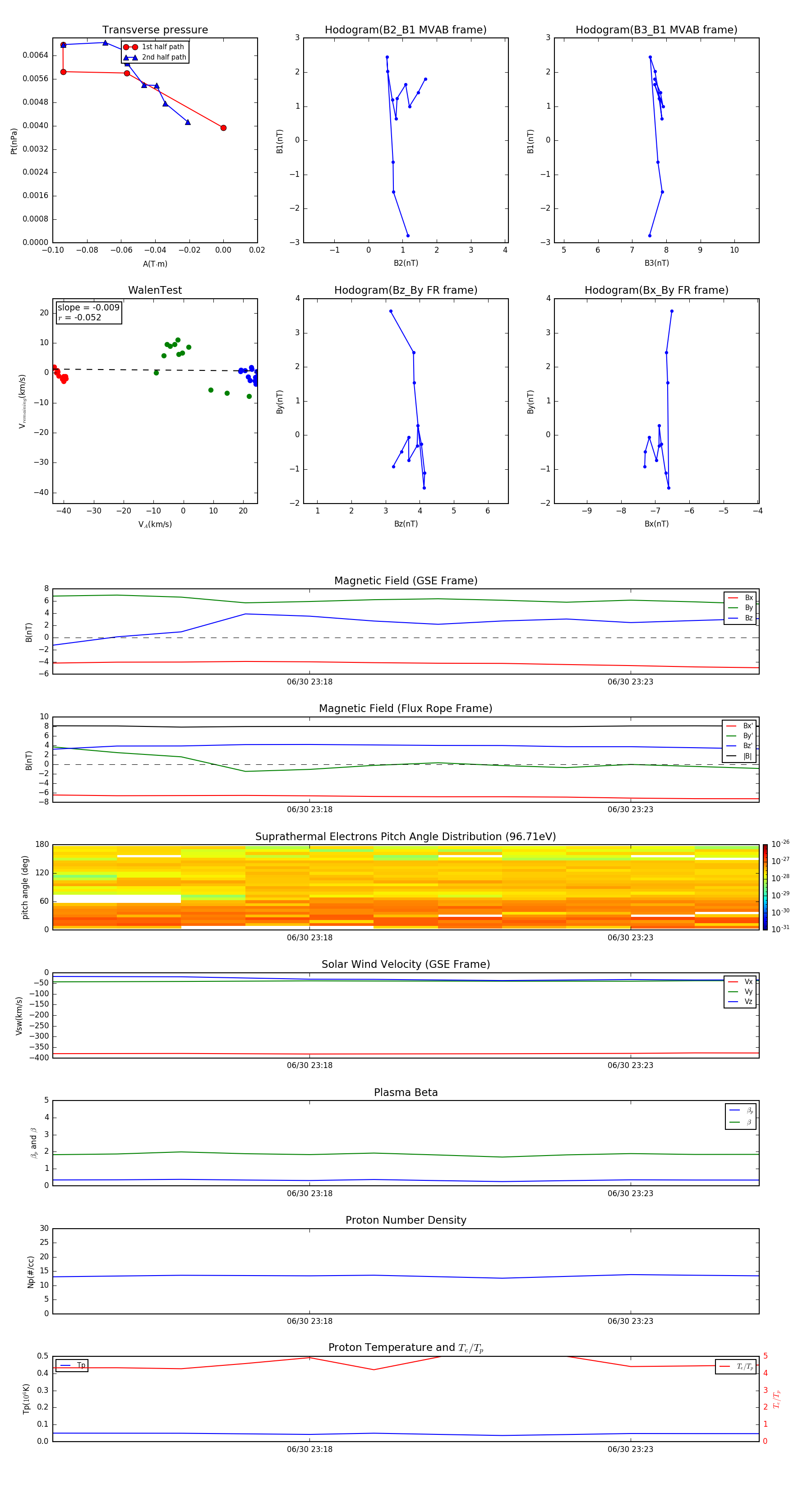This screenshot has height=1489, width=812.
Task: Click the 'B2(nT)' axis label
Action: [406, 263]
